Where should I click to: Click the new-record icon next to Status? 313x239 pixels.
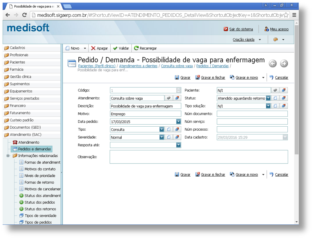coord(275,98)
